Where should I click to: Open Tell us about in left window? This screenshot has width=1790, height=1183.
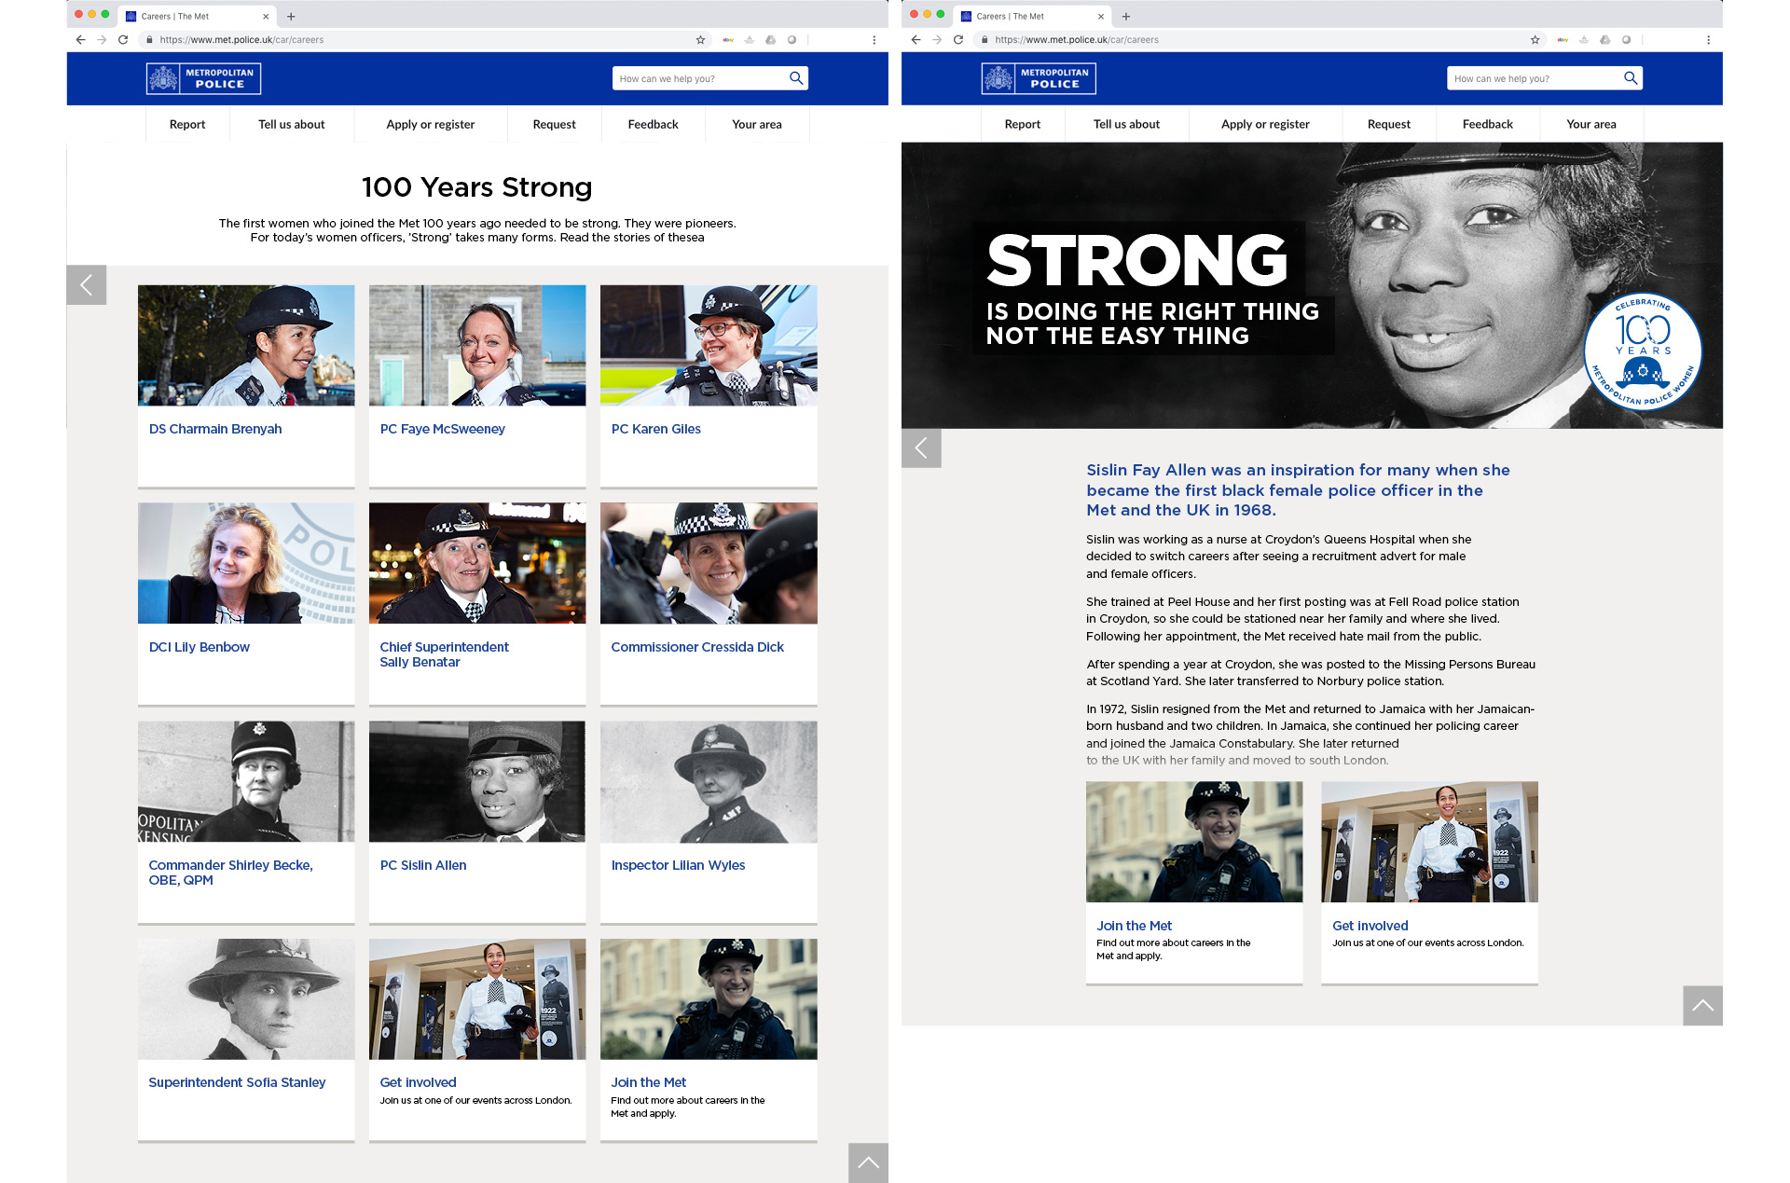[x=292, y=124]
